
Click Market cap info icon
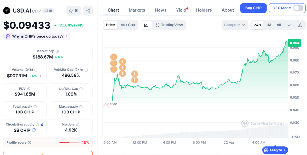(x=57, y=51)
